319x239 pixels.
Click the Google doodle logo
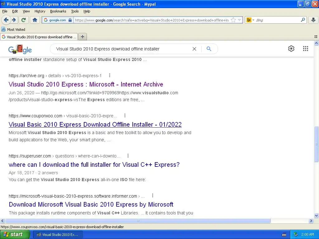20,49
